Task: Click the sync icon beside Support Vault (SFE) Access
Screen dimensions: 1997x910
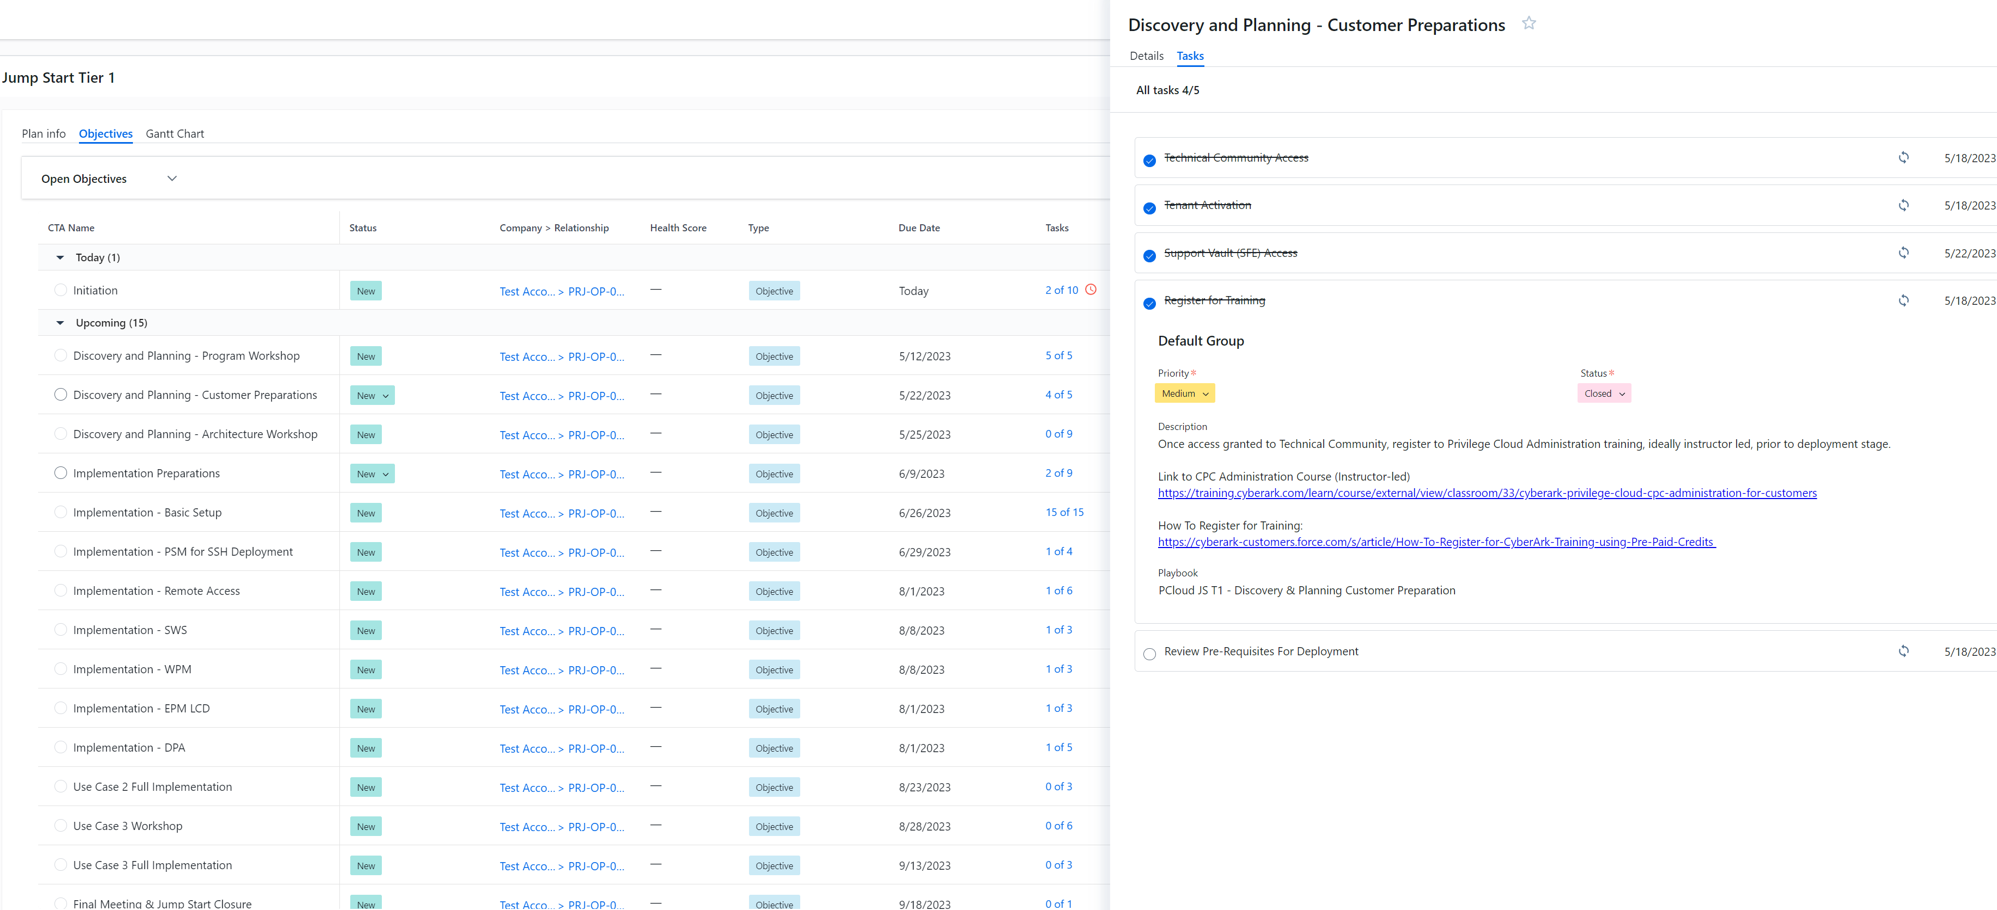Action: [x=1904, y=253]
